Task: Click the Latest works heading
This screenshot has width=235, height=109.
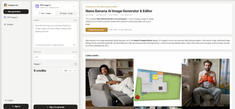Action: 92,56
